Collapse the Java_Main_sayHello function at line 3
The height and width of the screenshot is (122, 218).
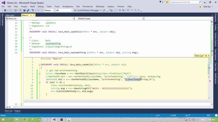[40, 65]
